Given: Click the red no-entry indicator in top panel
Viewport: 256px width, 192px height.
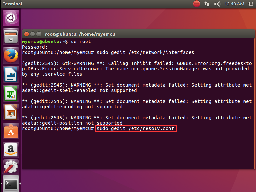Looking at the screenshot, I should [x=196, y=4].
